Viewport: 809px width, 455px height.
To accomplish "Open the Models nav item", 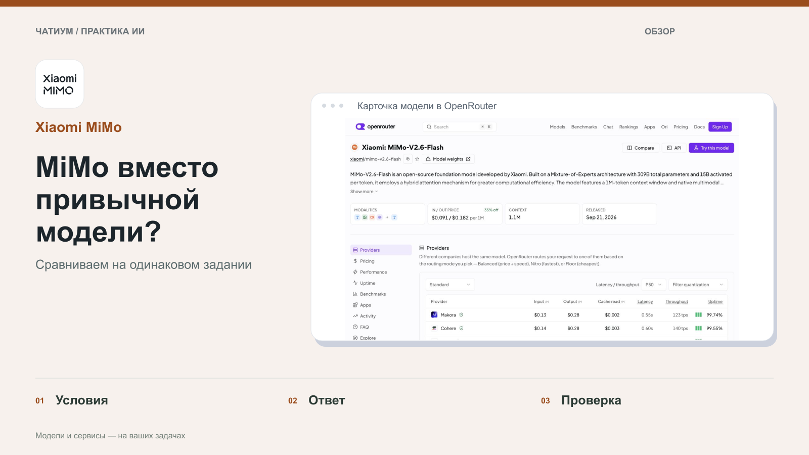I will 557,127.
